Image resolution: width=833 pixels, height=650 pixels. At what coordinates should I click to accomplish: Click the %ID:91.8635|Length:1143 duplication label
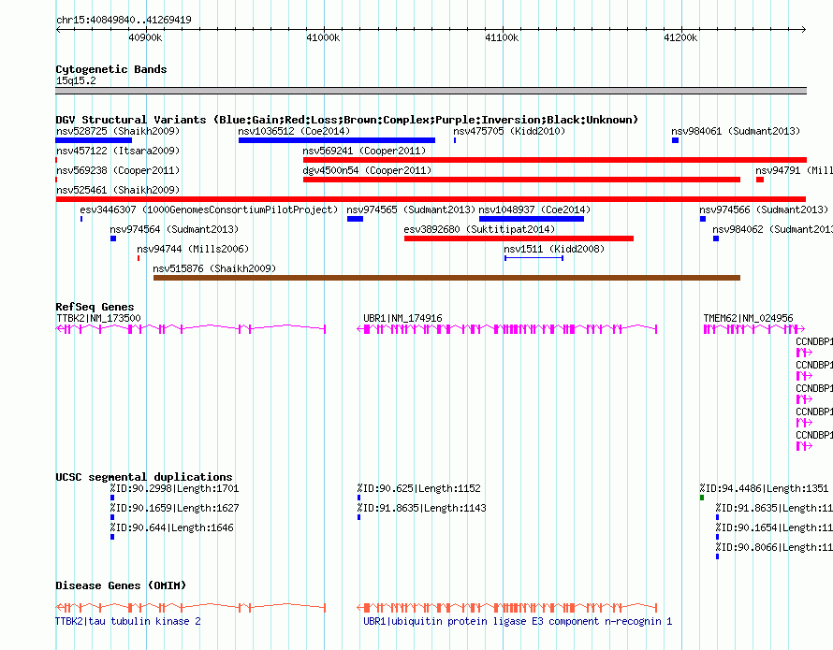(421, 508)
